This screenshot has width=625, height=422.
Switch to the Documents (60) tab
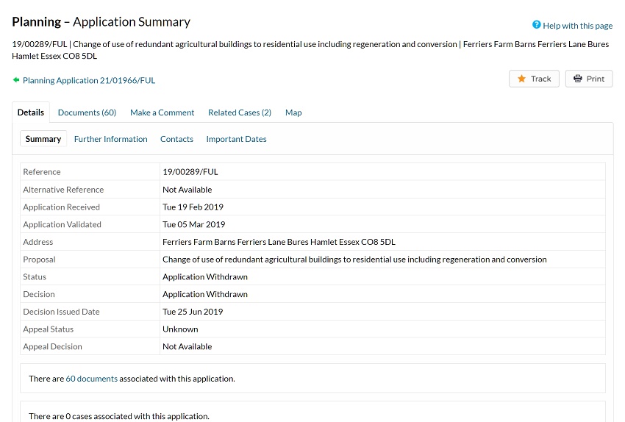(87, 112)
